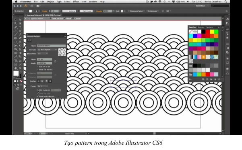
Task: Click the Pattern Tile Tool in Pattern Options
Action: pyautogui.click(x=29, y=41)
